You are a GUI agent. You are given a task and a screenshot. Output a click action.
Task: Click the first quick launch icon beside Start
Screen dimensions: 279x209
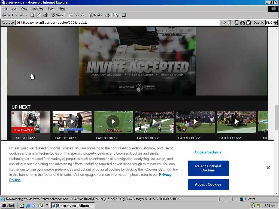coord(22,206)
